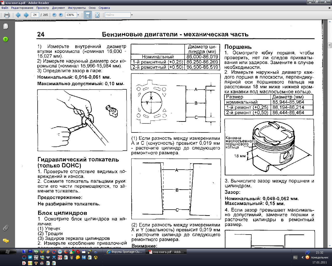Go to next page with right arrow
This screenshot has width=332, height=266.
pyautogui.click(x=26, y=15)
